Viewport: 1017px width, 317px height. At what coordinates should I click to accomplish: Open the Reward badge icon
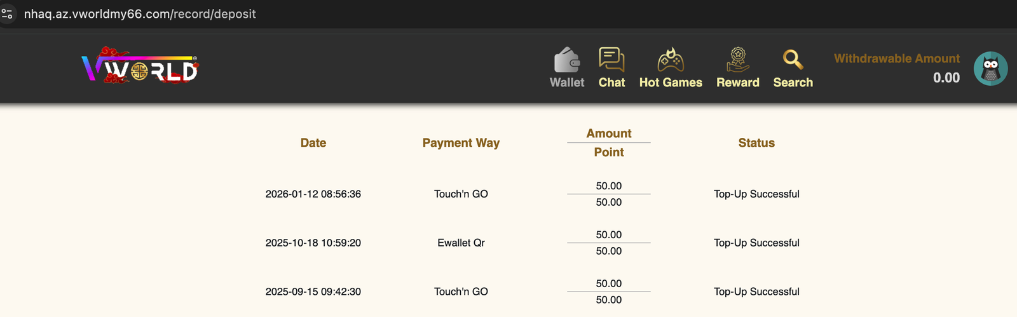(737, 60)
